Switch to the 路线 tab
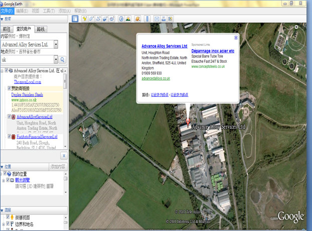 pos(41,29)
